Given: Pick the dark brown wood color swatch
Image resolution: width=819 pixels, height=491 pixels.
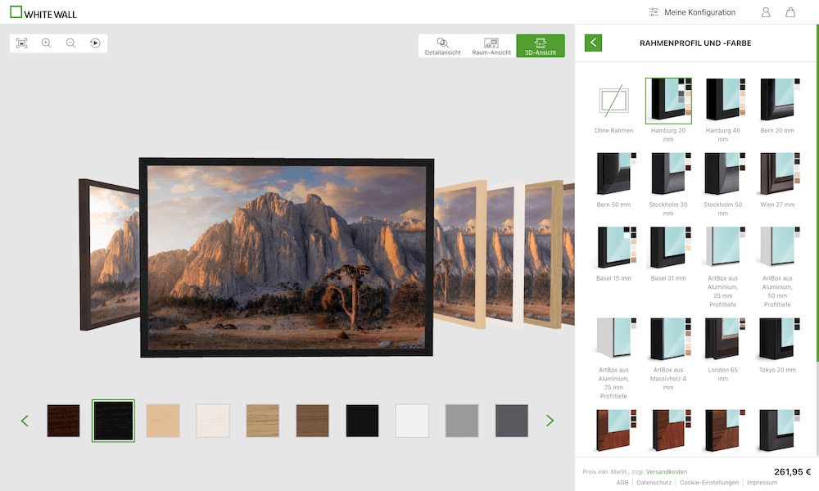Looking at the screenshot, I should [x=63, y=421].
